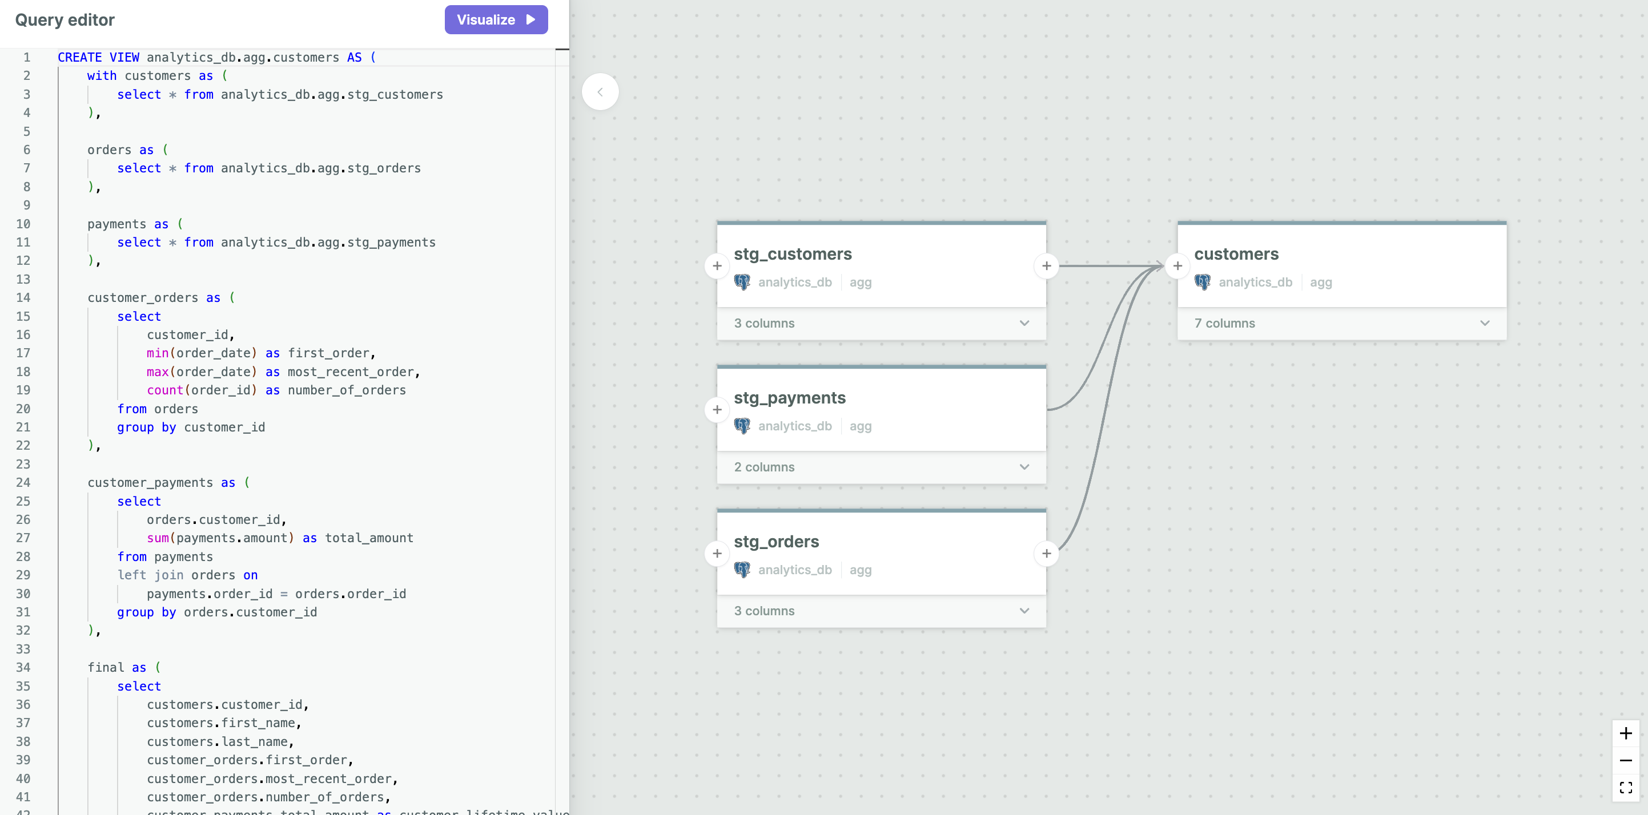Click the PostgreSQL icon on customers card
Viewport: 1648px width, 815px height.
pyautogui.click(x=1203, y=282)
